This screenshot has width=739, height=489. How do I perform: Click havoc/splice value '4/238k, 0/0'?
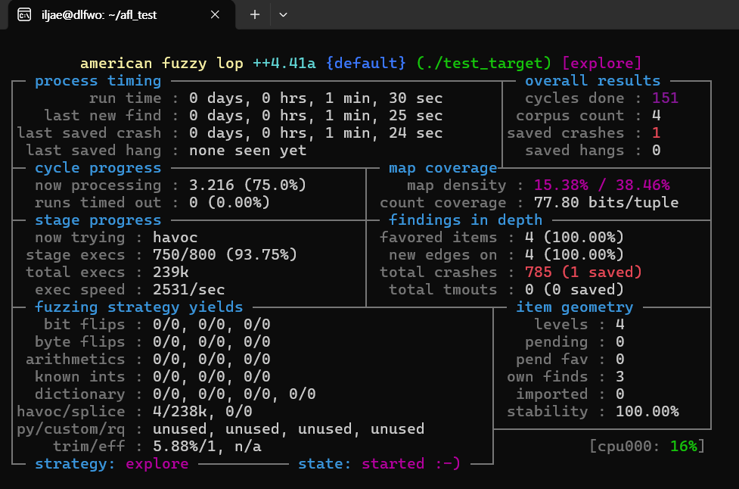[x=203, y=411]
